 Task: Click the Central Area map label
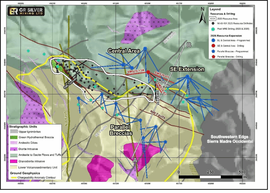tap(123, 51)
